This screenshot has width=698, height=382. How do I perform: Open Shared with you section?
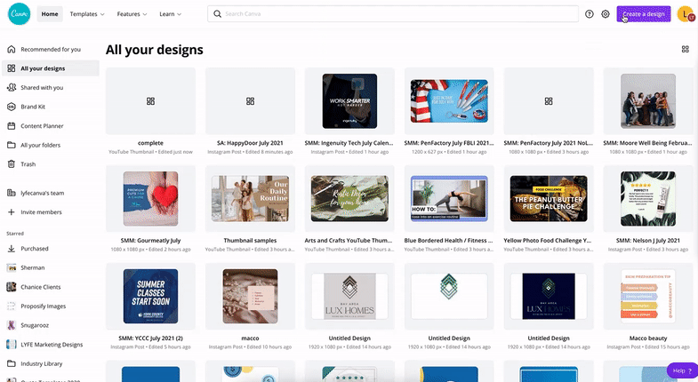[51, 87]
